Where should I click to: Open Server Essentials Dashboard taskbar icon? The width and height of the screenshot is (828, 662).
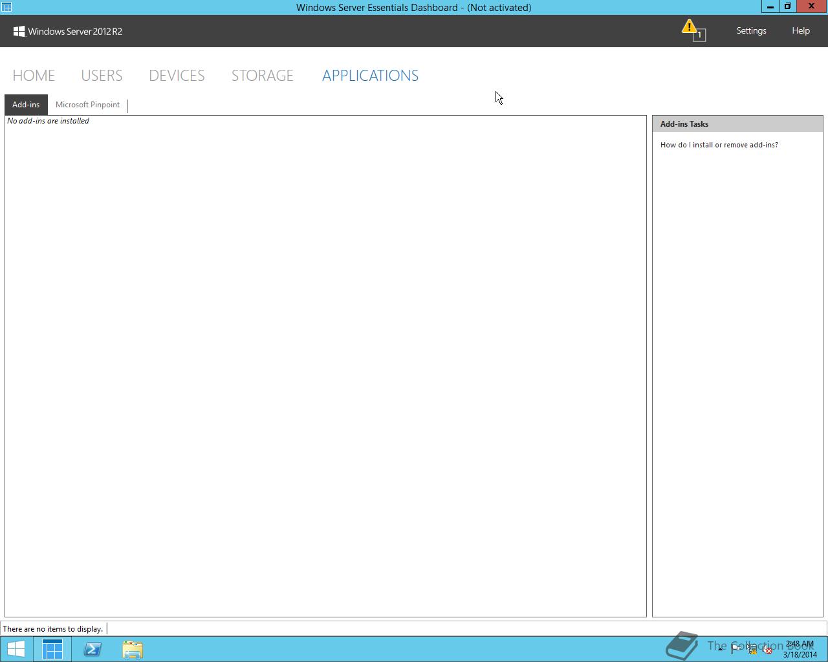[52, 649]
